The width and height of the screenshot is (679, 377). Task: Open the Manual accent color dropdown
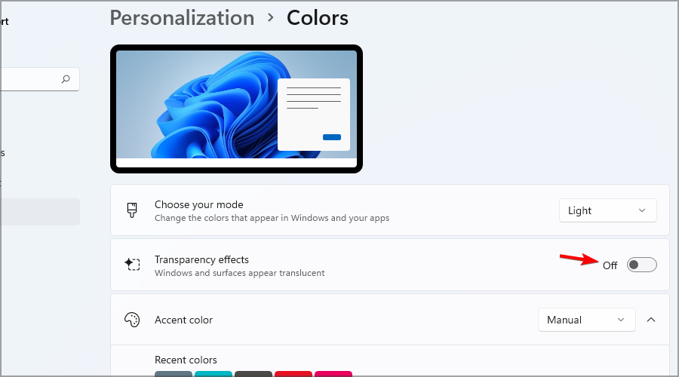[x=586, y=320]
